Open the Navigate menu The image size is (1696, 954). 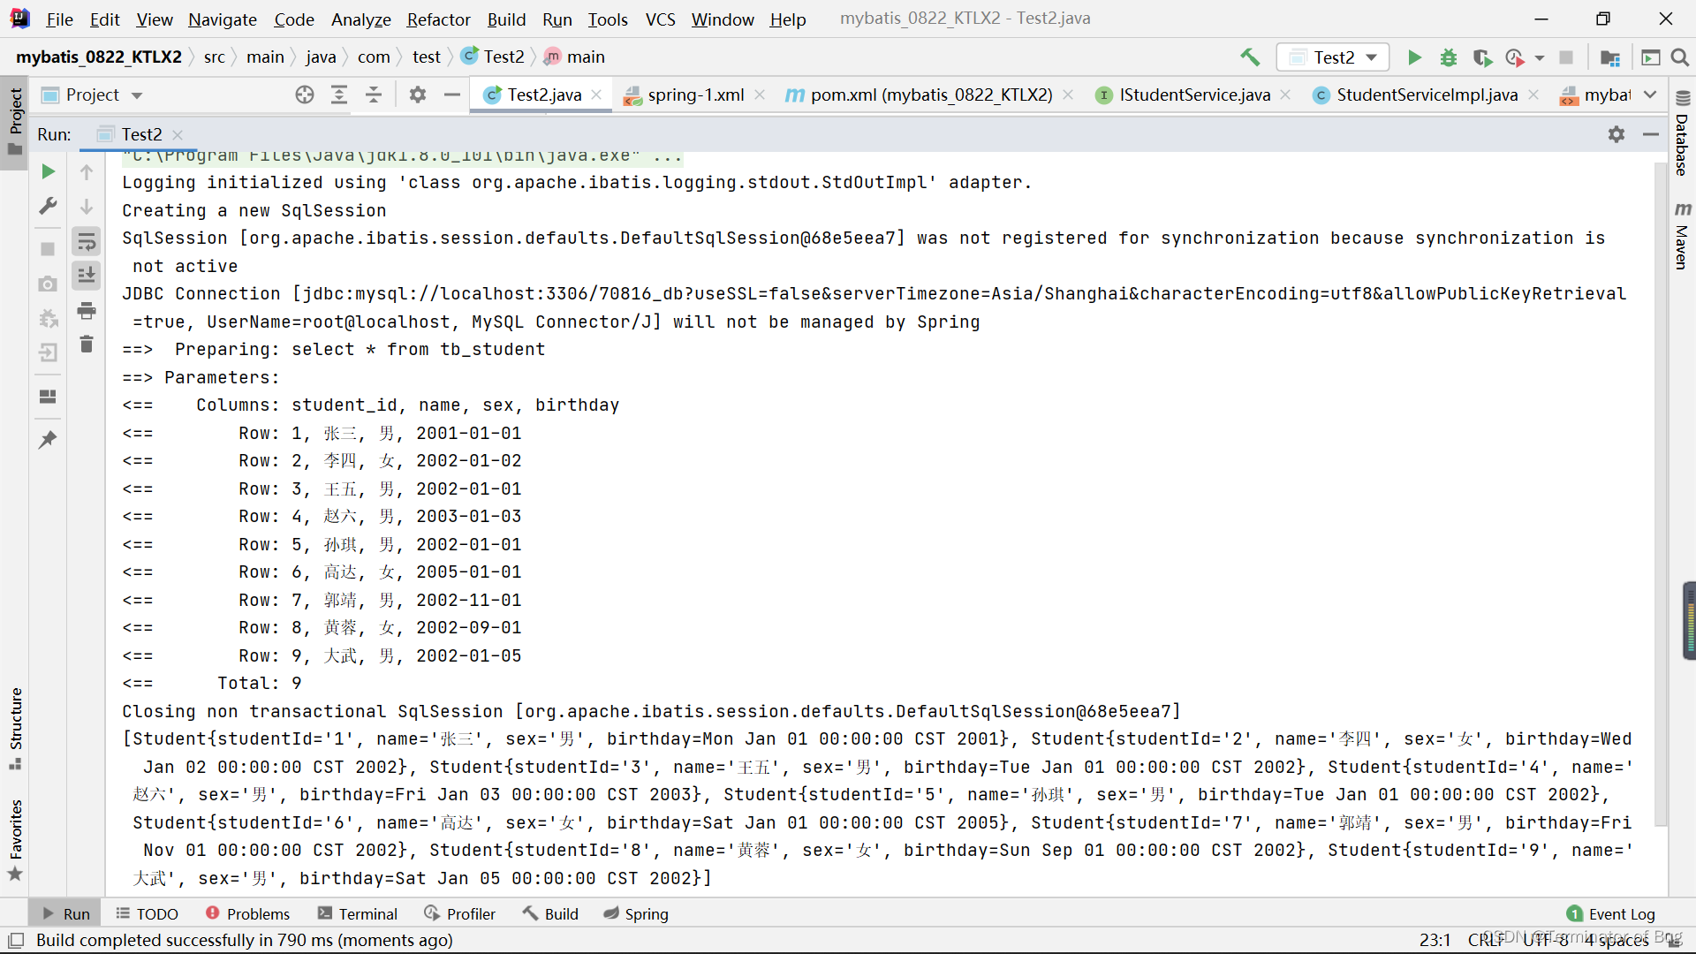(223, 19)
